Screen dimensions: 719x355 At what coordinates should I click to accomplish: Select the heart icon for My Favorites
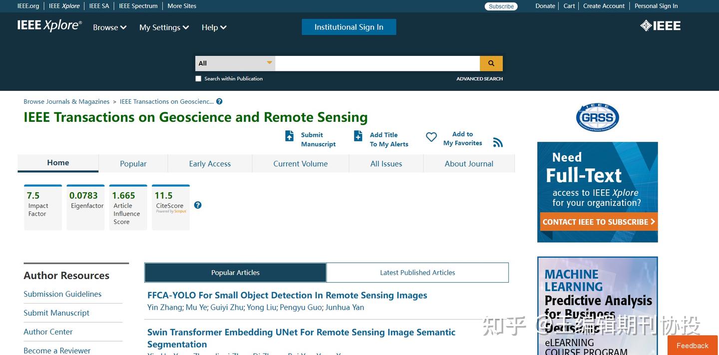point(431,136)
